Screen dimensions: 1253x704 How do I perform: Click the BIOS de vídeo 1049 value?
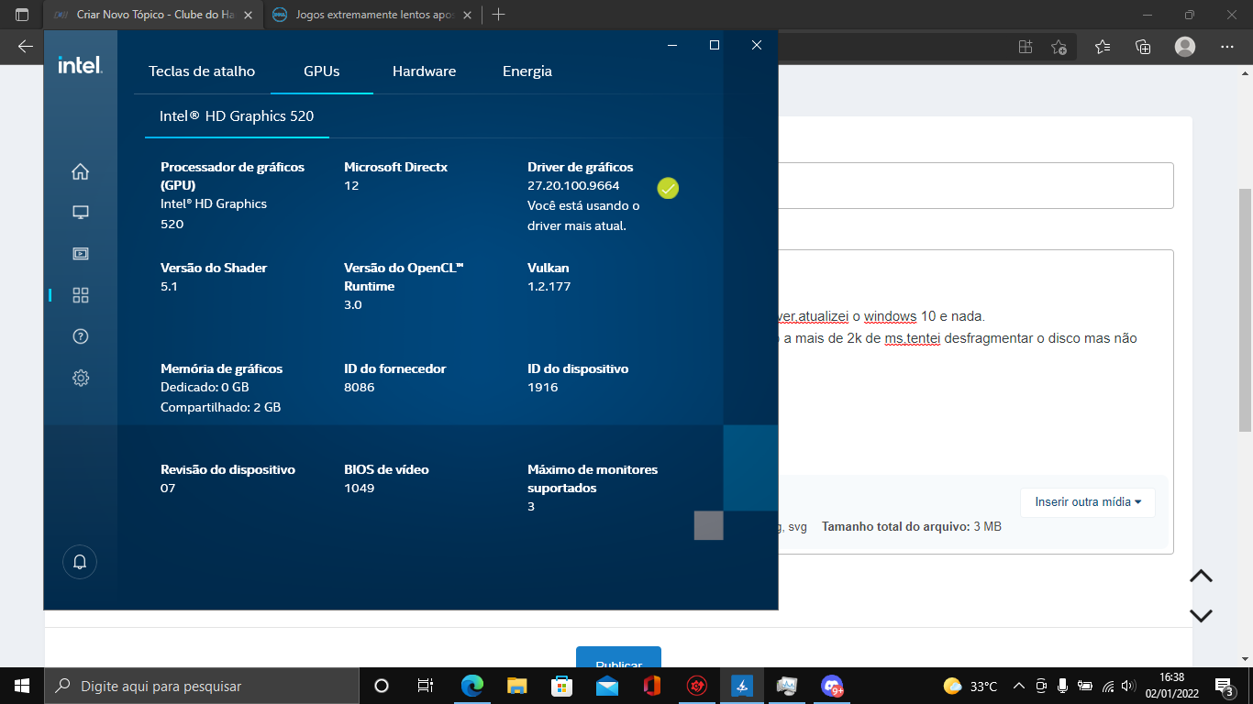click(359, 488)
